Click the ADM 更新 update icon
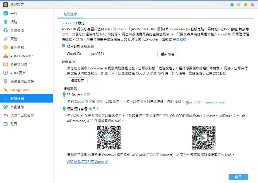This screenshot has width=258, height=183. [6, 73]
